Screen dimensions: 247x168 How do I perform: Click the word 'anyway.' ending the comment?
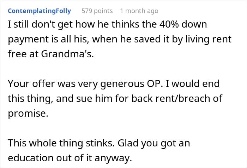113,158
